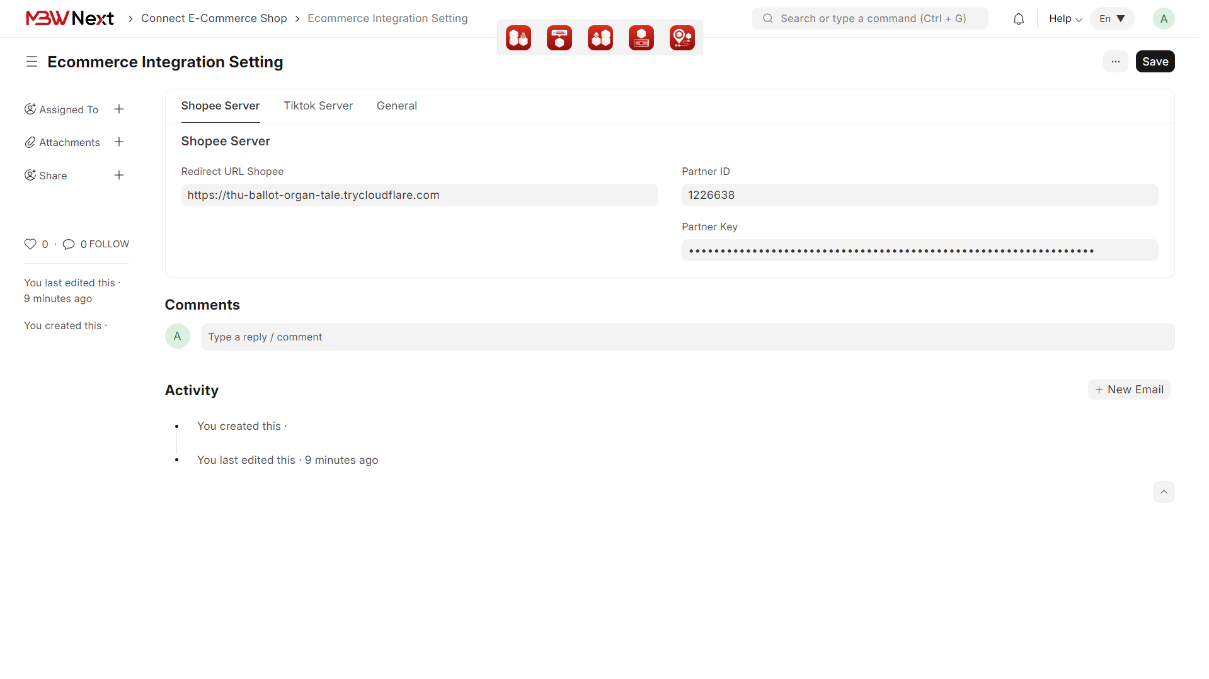Click sidebar 'You last edited this' text
The image size is (1209, 679).
coord(72,291)
